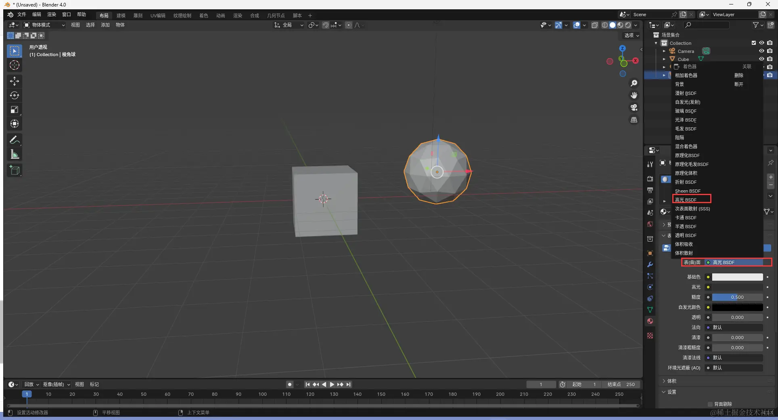Open the World properties tab icon
This screenshot has height=420, width=778.
(650, 224)
